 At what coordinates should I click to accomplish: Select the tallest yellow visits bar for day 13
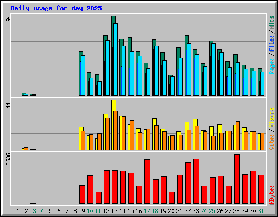tap(113, 125)
